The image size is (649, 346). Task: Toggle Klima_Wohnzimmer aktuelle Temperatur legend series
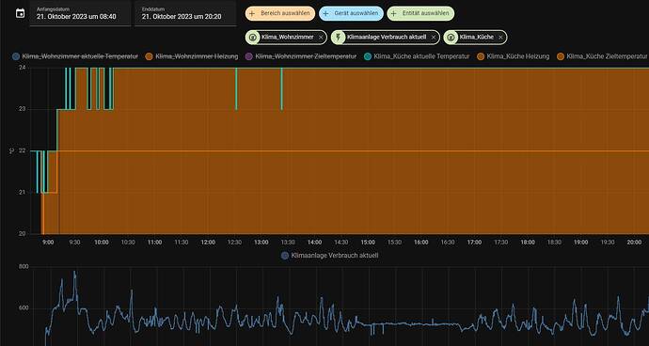click(75, 56)
